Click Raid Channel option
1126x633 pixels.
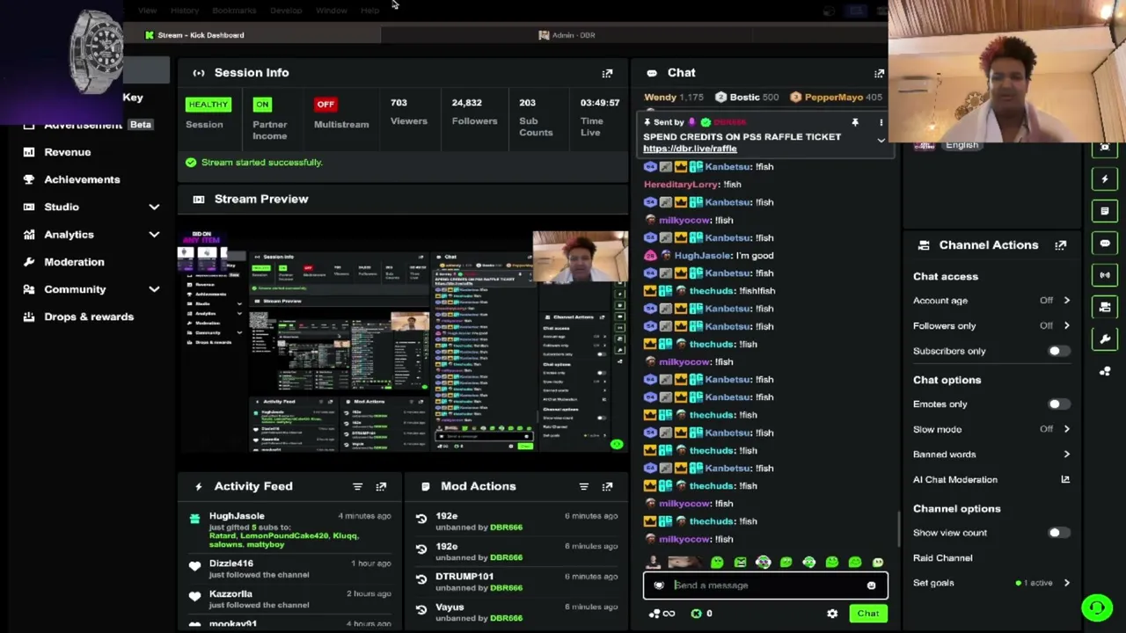coord(942,558)
